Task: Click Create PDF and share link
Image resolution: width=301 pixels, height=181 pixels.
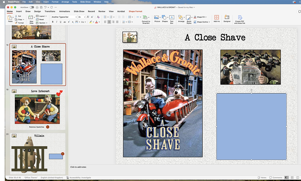Action: pos(240,19)
